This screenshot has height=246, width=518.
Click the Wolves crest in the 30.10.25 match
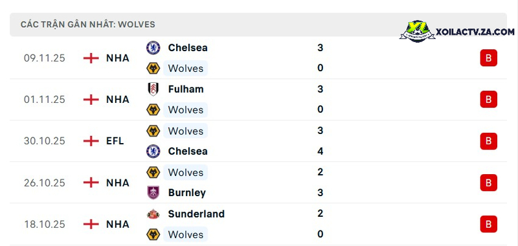153,131
